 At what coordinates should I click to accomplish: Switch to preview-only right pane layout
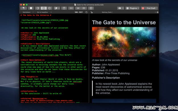point(49,8)
